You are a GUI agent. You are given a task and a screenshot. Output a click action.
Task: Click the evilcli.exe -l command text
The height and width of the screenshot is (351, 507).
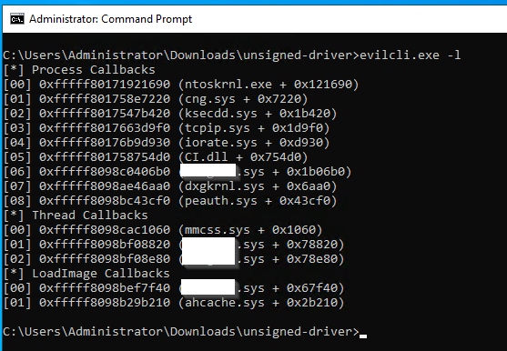click(410, 55)
